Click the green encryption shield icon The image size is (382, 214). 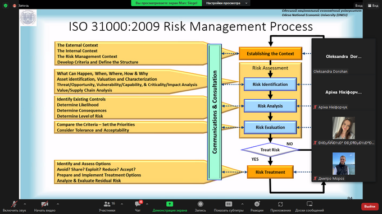(6, 6)
